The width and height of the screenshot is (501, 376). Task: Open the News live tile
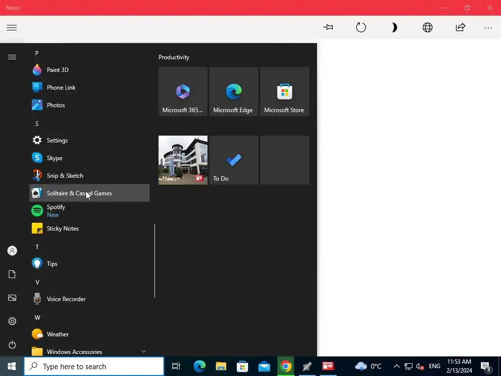coord(183,160)
